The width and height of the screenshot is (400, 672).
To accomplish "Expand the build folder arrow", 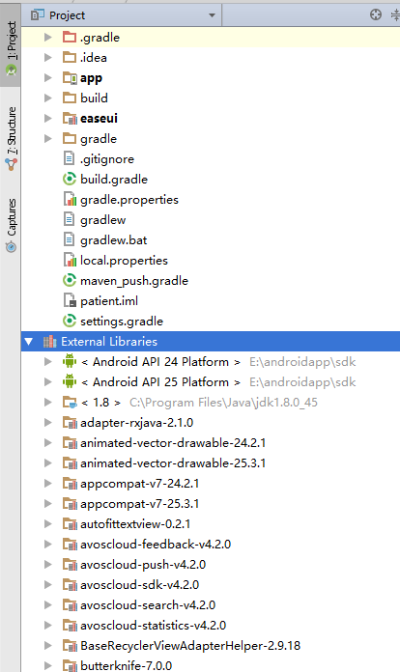I will pos(48,98).
